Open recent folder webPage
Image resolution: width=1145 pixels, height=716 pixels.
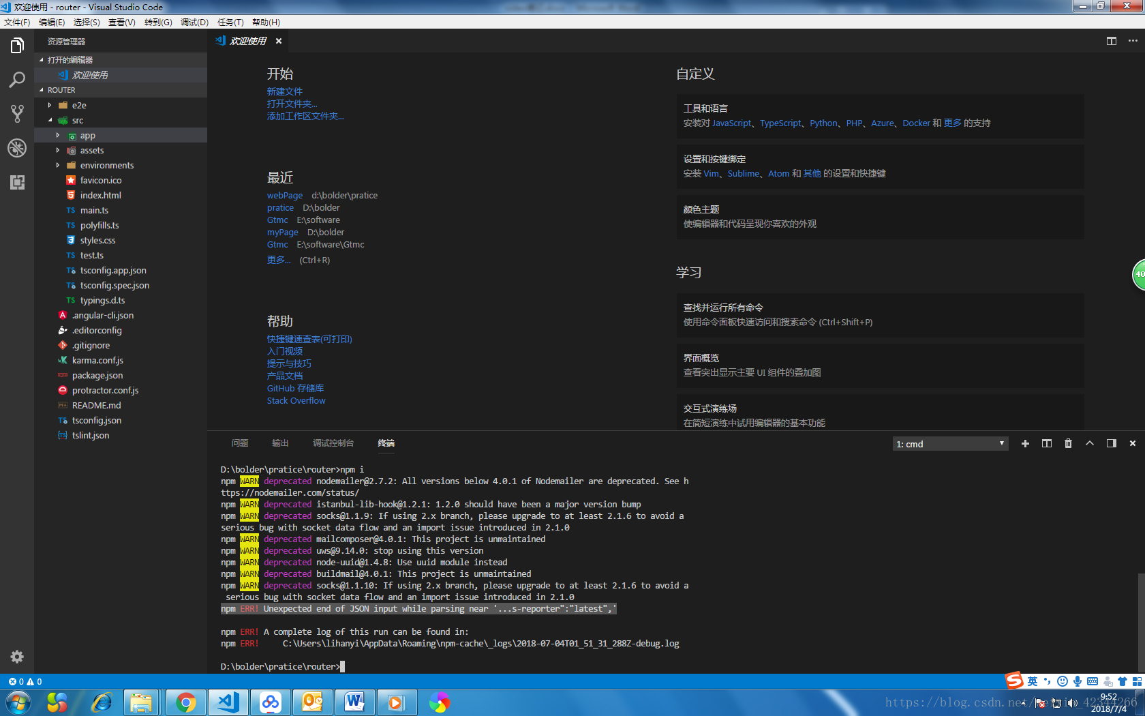285,195
